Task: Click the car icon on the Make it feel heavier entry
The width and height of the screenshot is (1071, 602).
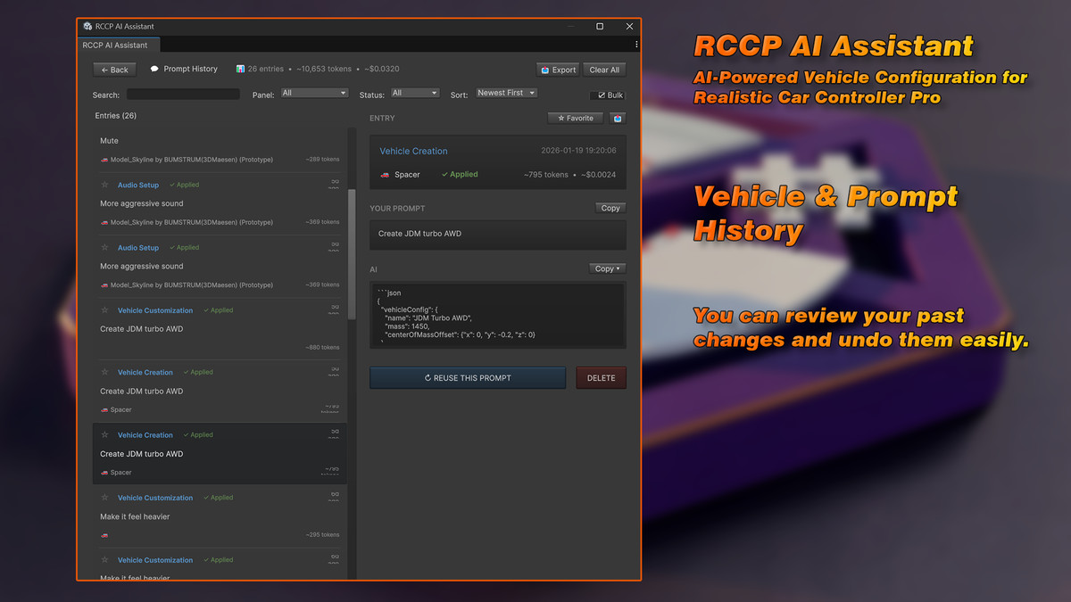Action: [x=105, y=534]
